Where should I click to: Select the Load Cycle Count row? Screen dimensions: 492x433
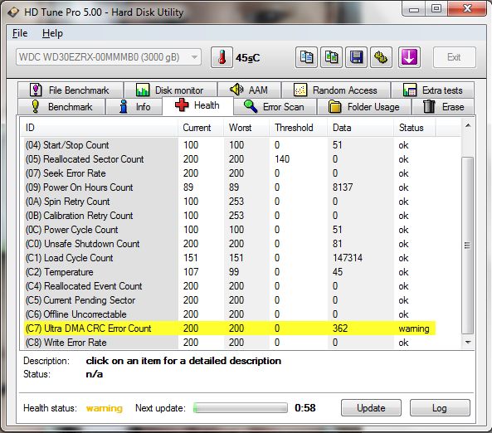click(230, 258)
